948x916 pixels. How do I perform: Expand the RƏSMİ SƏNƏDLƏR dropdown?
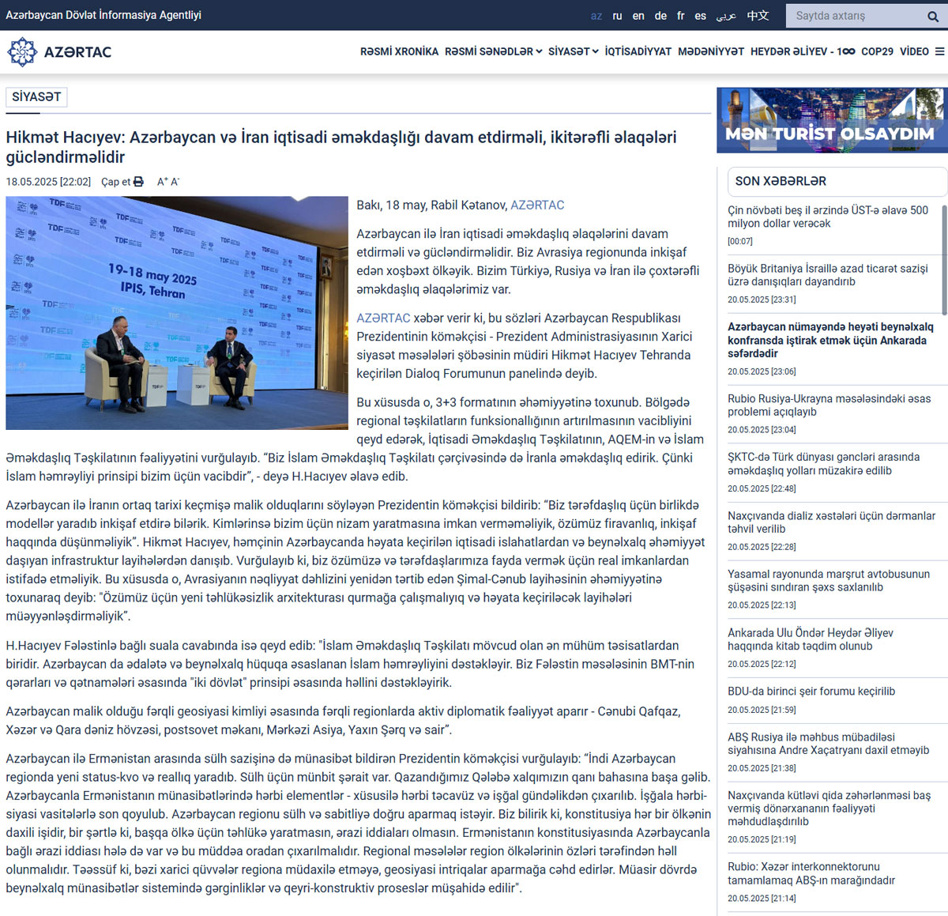tap(493, 51)
